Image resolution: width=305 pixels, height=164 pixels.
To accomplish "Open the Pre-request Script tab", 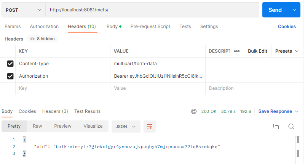I will (150, 27).
